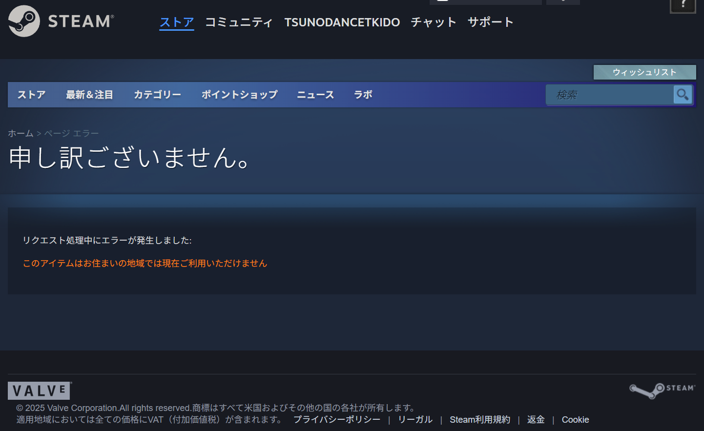The width and height of the screenshot is (704, 431).
Task: Click inside the 検索 search field
Action: [609, 95]
